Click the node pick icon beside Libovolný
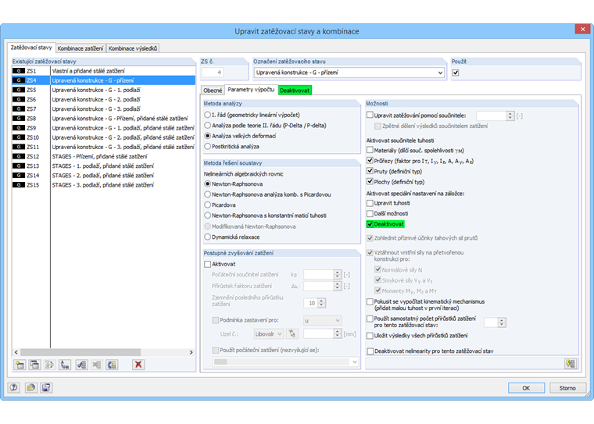This screenshot has height=424, width=594. coord(292,333)
